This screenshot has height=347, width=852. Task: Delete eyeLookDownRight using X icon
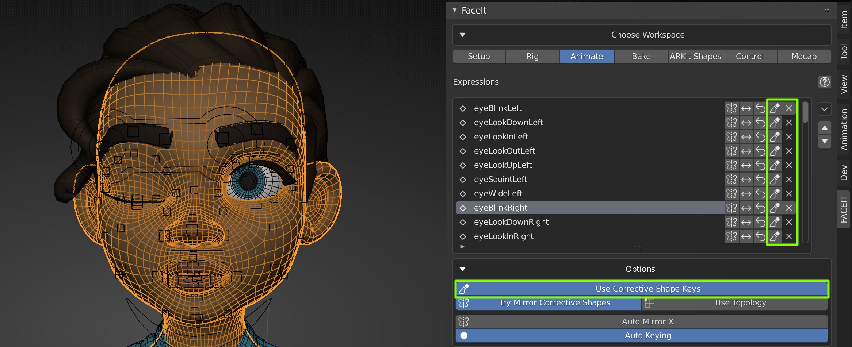point(789,222)
